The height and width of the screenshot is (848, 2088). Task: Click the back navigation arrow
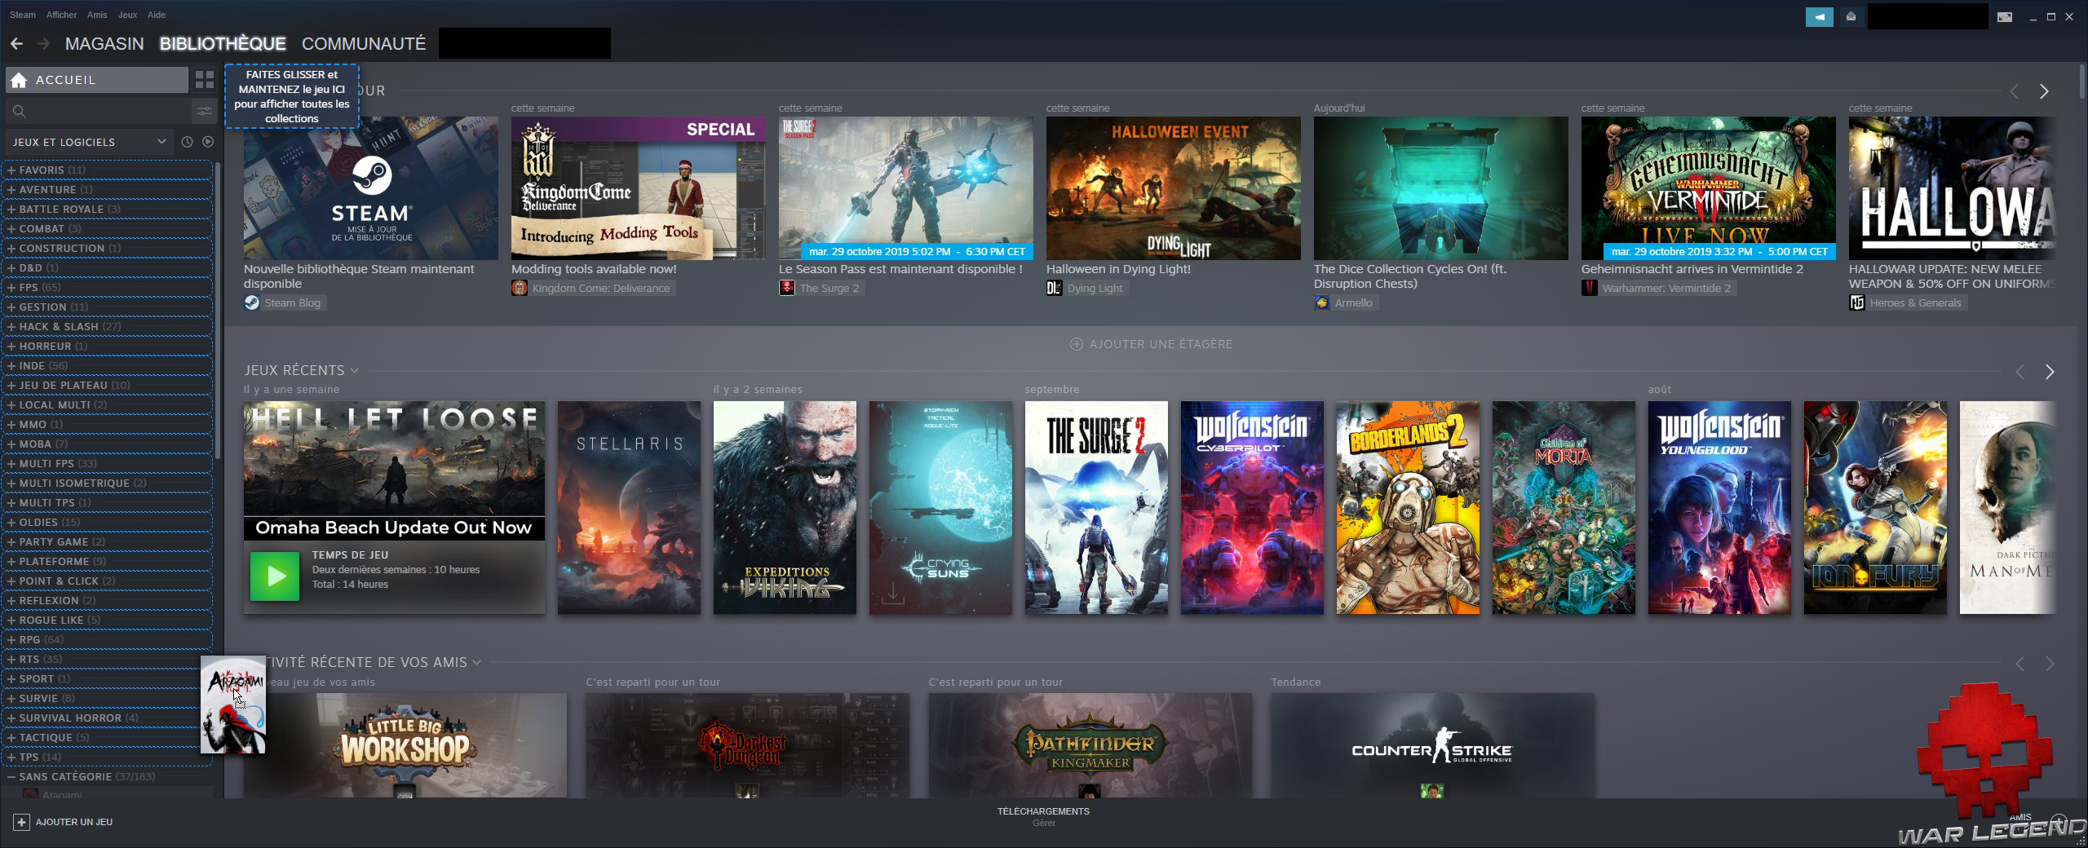[x=17, y=43]
